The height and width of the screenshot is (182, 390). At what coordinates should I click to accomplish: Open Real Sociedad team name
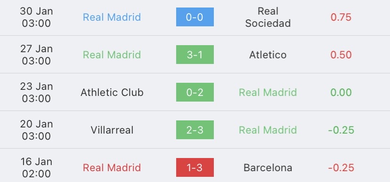pyautogui.click(x=268, y=17)
